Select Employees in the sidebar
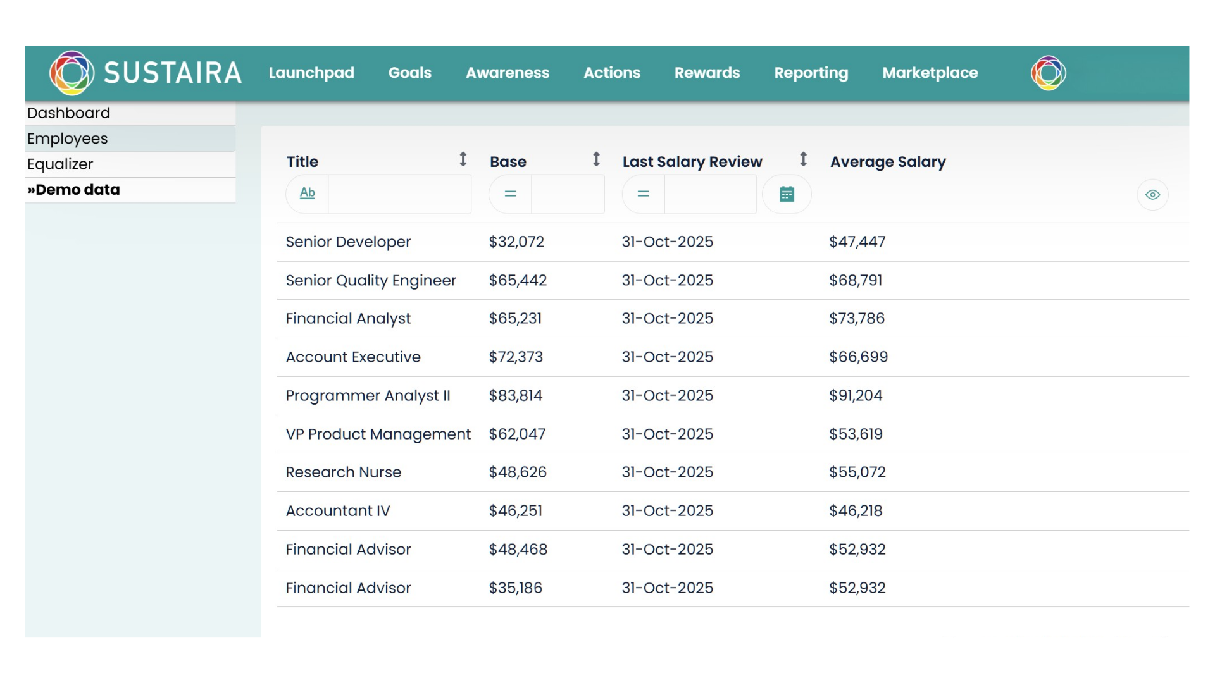Screen dimensions: 1215x683 [68, 138]
